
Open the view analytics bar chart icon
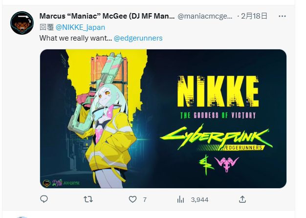tap(180, 199)
